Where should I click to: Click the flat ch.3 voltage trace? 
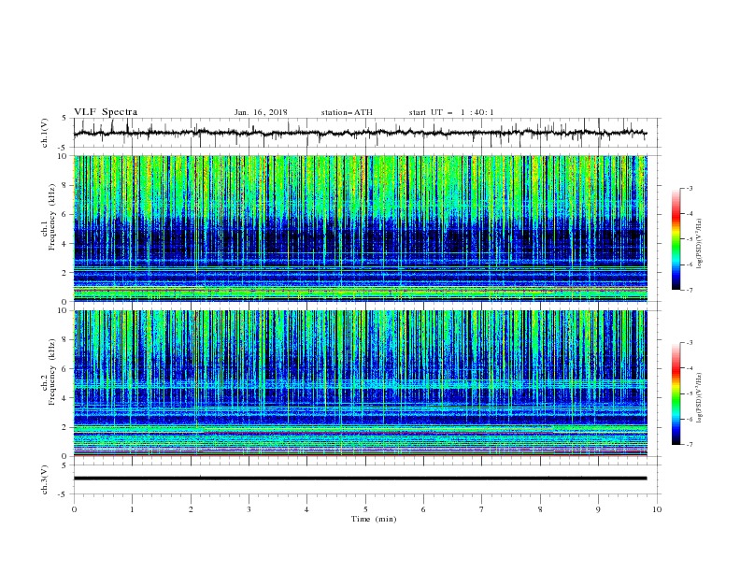point(360,479)
